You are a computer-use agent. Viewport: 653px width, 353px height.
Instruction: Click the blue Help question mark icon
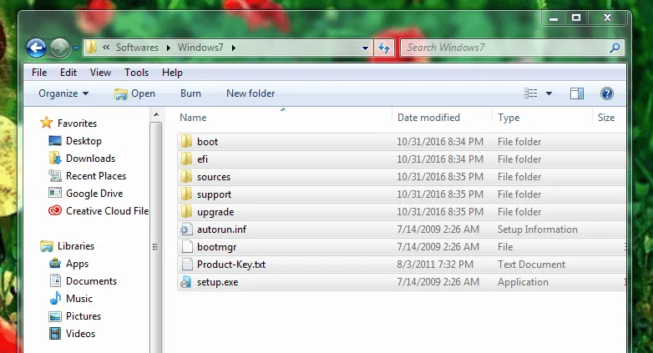(x=607, y=93)
